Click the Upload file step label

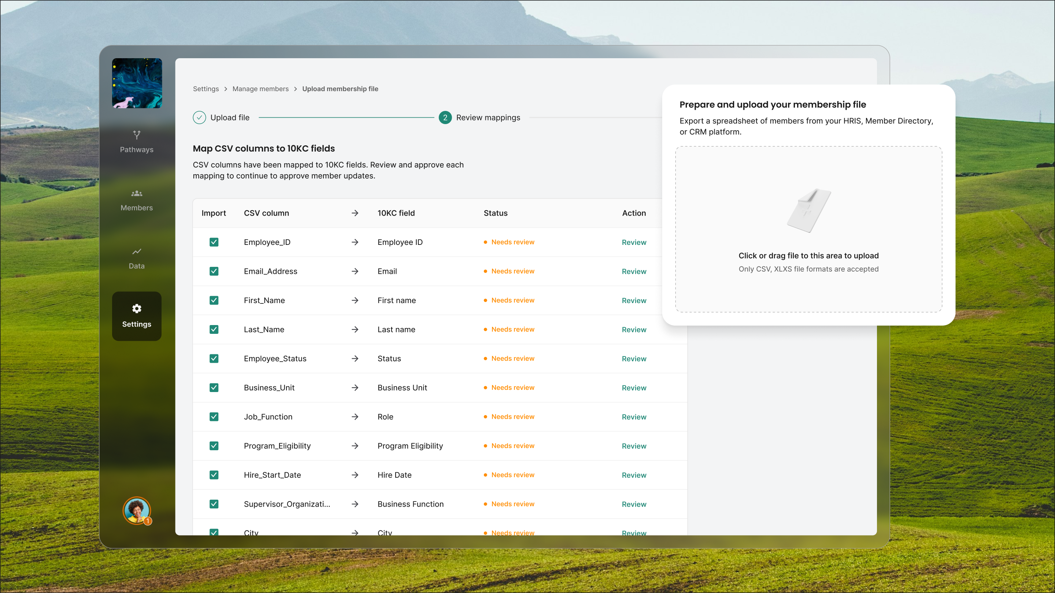tap(230, 118)
